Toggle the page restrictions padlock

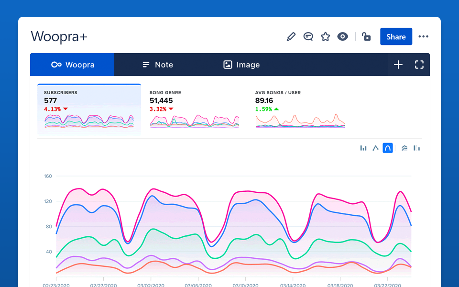366,37
